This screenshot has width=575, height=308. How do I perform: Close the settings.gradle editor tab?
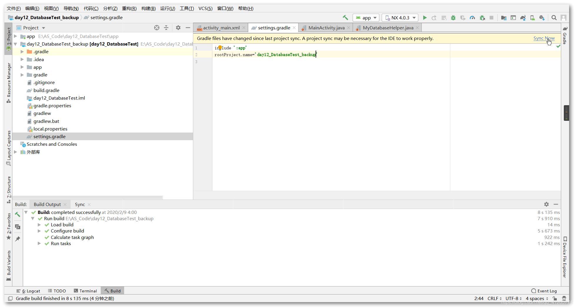(294, 28)
